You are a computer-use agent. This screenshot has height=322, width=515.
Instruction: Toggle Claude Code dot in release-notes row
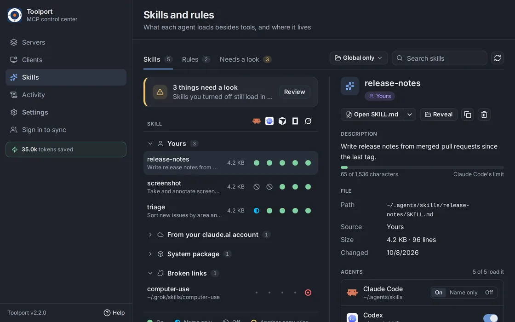point(257,163)
